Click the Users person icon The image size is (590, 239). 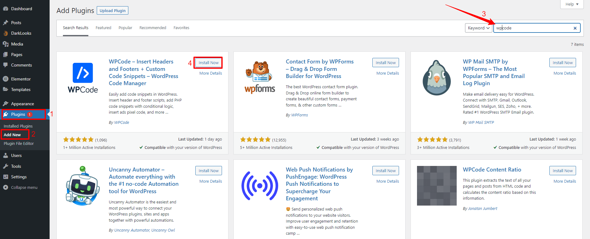[x=6, y=155]
